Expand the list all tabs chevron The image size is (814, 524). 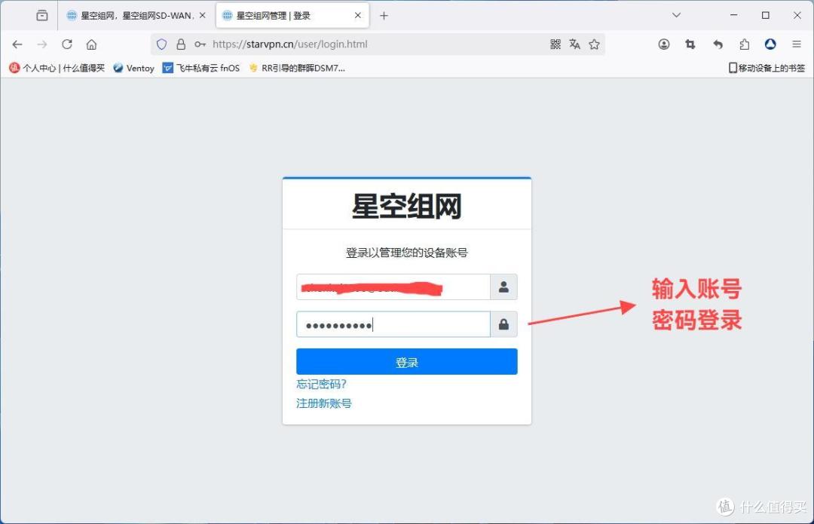(x=676, y=15)
